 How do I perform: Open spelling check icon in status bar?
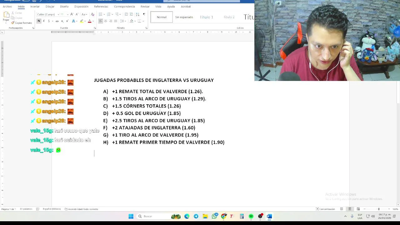pyautogui.click(x=37, y=209)
